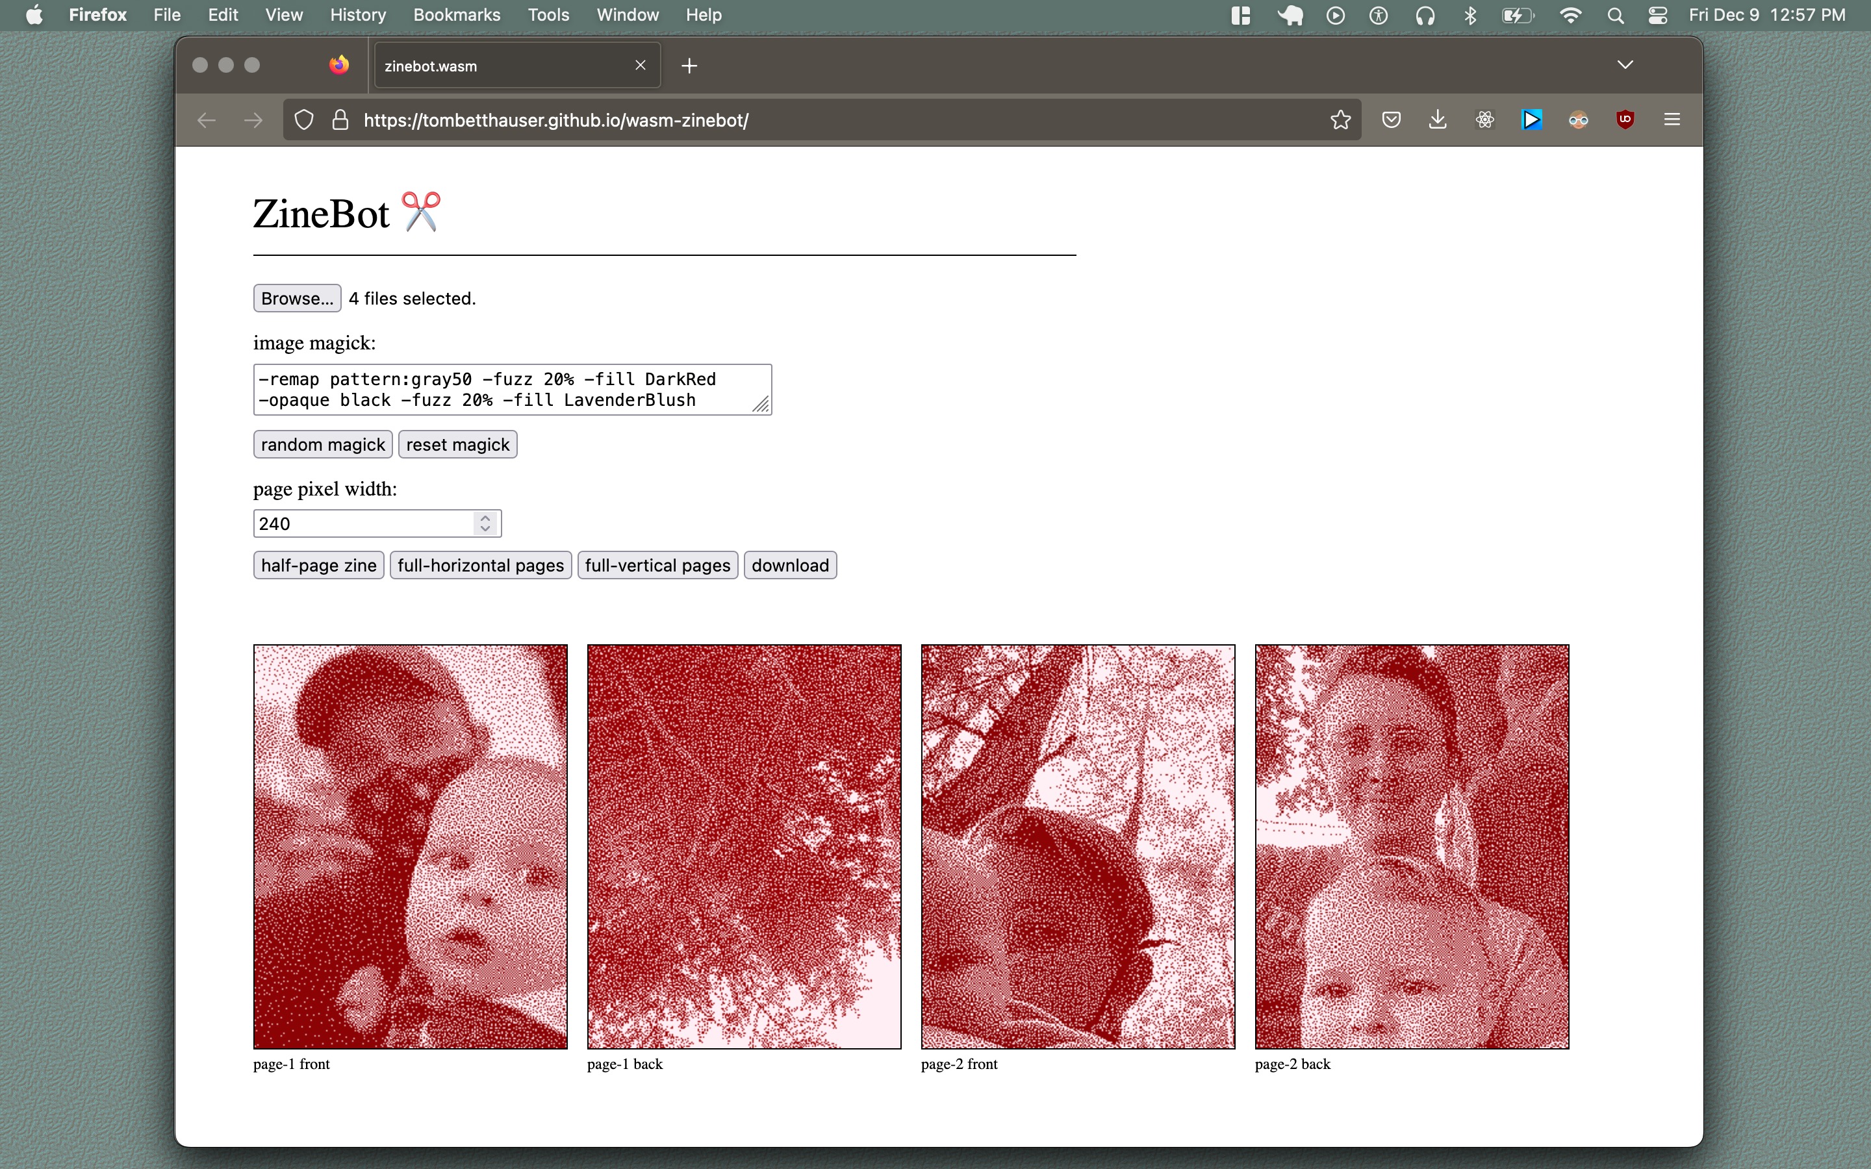Open the Bluetooth status menu
Viewport: 1871px width, 1169px height.
pyautogui.click(x=1470, y=16)
